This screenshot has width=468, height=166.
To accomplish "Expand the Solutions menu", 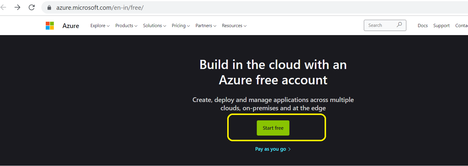I will tap(155, 26).
